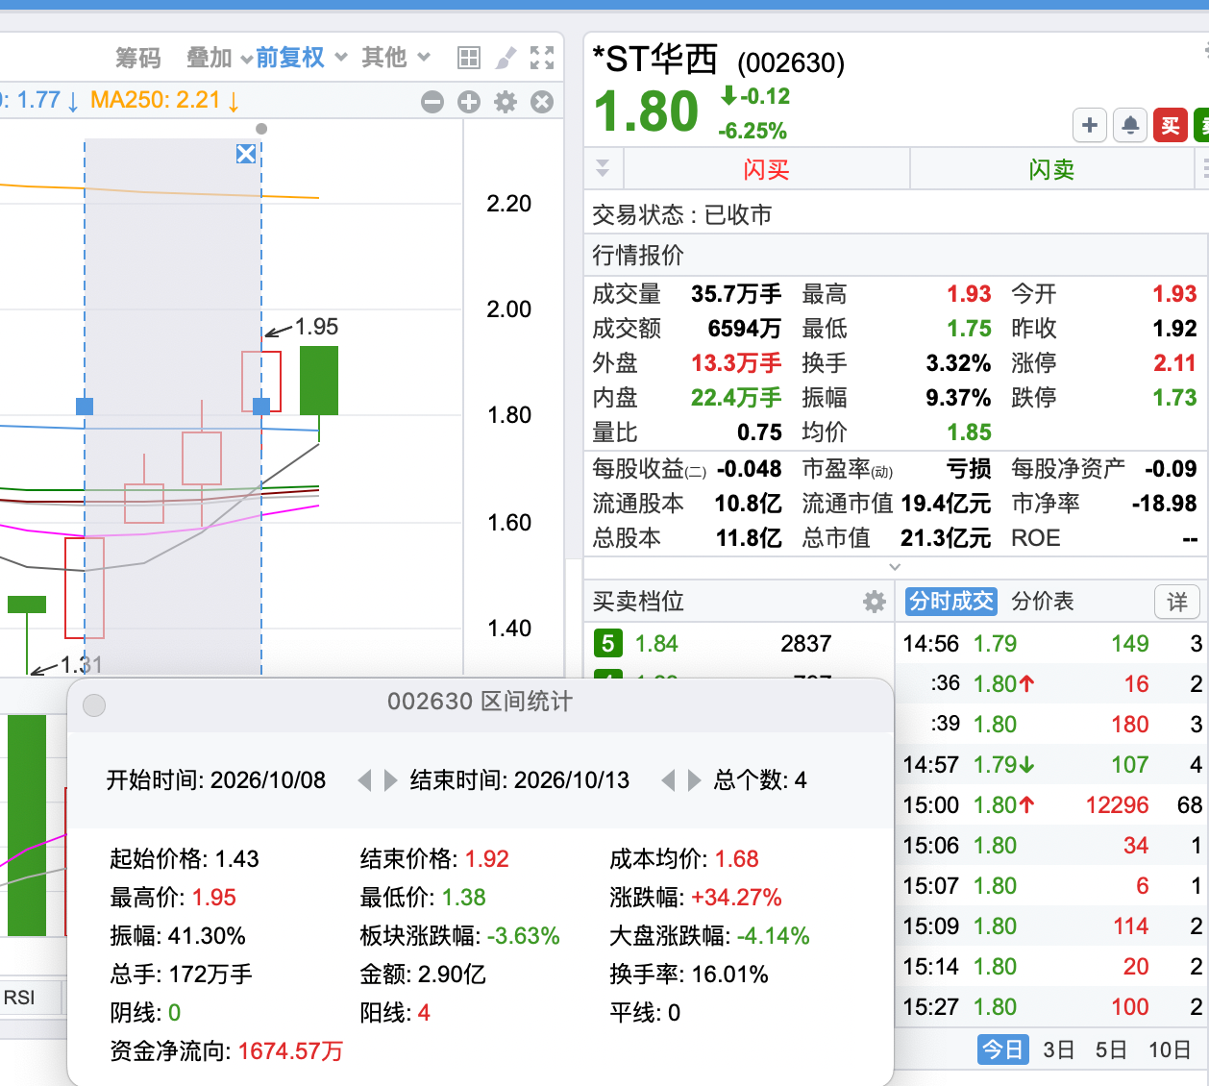
Task: Click the minus icon on MA indicator row
Action: click(x=432, y=102)
